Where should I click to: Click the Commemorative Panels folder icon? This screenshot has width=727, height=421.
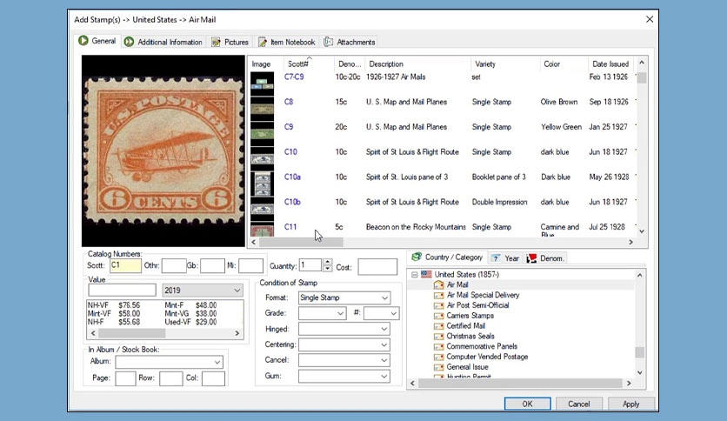(x=438, y=346)
